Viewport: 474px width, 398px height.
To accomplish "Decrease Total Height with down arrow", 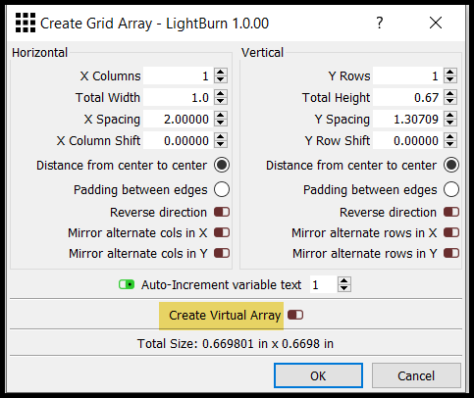I will coord(450,101).
